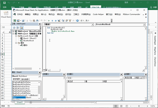Switch to full module view at code pane bottom
This screenshot has width=158, height=108.
[x=46, y=70]
